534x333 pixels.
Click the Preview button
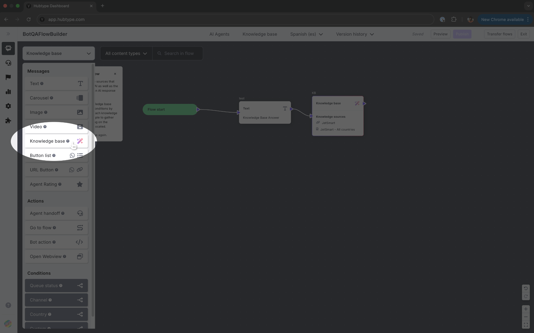coord(440,34)
